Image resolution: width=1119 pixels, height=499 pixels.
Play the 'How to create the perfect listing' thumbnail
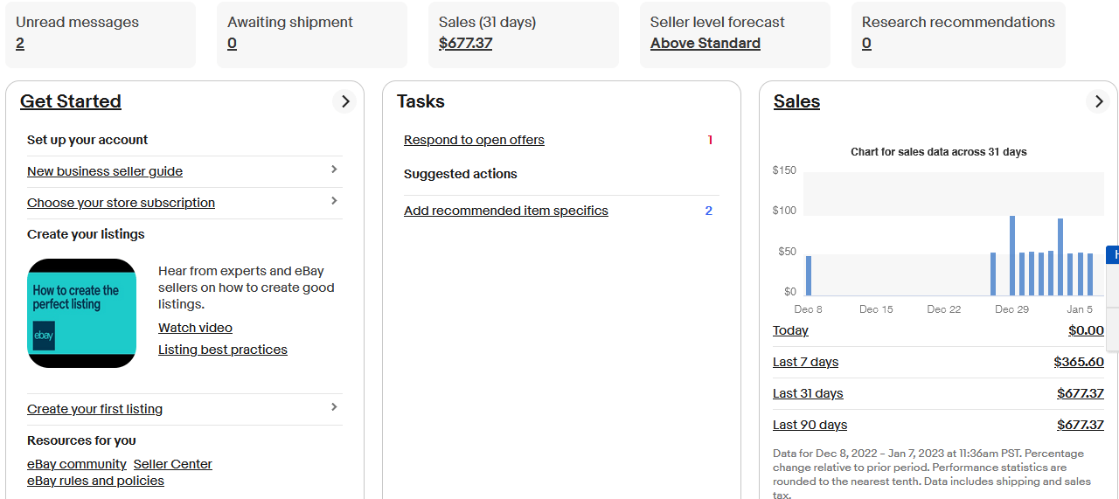point(81,313)
